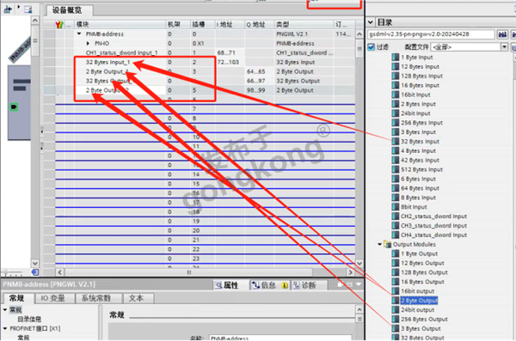Click the module icon beside CH4_status_dword Input
The height and width of the screenshot is (341, 516).
pos(396,235)
